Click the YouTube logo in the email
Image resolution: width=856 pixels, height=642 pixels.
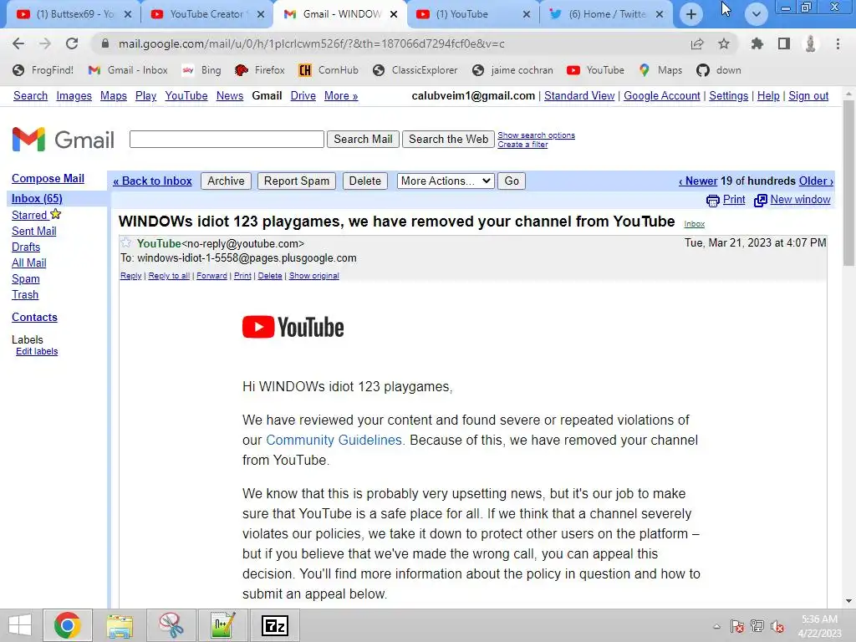tap(293, 327)
